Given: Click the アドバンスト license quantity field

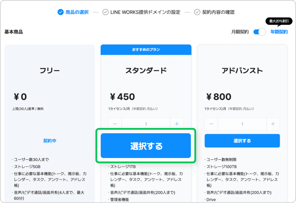Looking at the screenshot, I should point(242,124).
